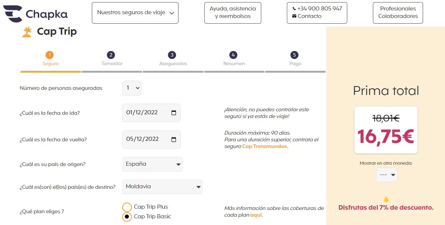The image size is (445, 225).
Task: Click the thumbs-up discount icon
Action: coord(386,199)
